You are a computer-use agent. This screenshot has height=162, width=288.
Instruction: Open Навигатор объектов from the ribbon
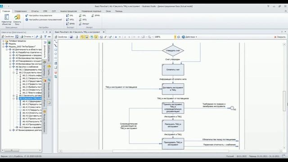click(6, 20)
